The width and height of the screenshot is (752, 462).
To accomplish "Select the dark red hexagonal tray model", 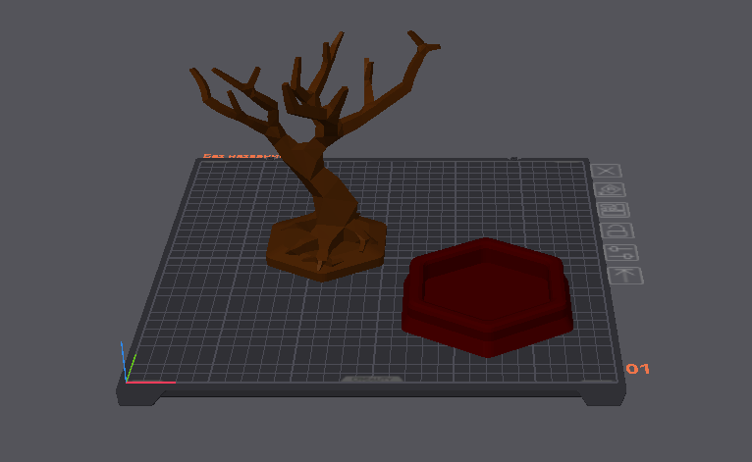I will coord(487,297).
